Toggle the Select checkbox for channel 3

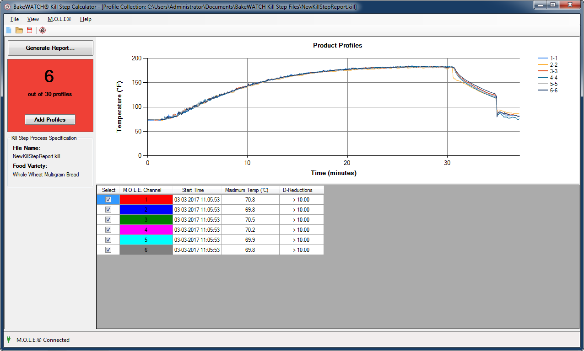(108, 220)
